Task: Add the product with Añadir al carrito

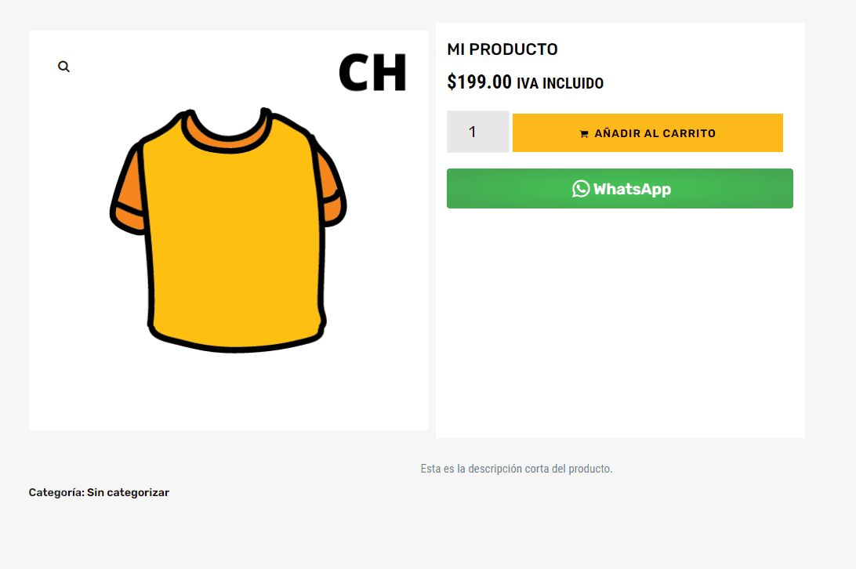Action: pyautogui.click(x=647, y=132)
